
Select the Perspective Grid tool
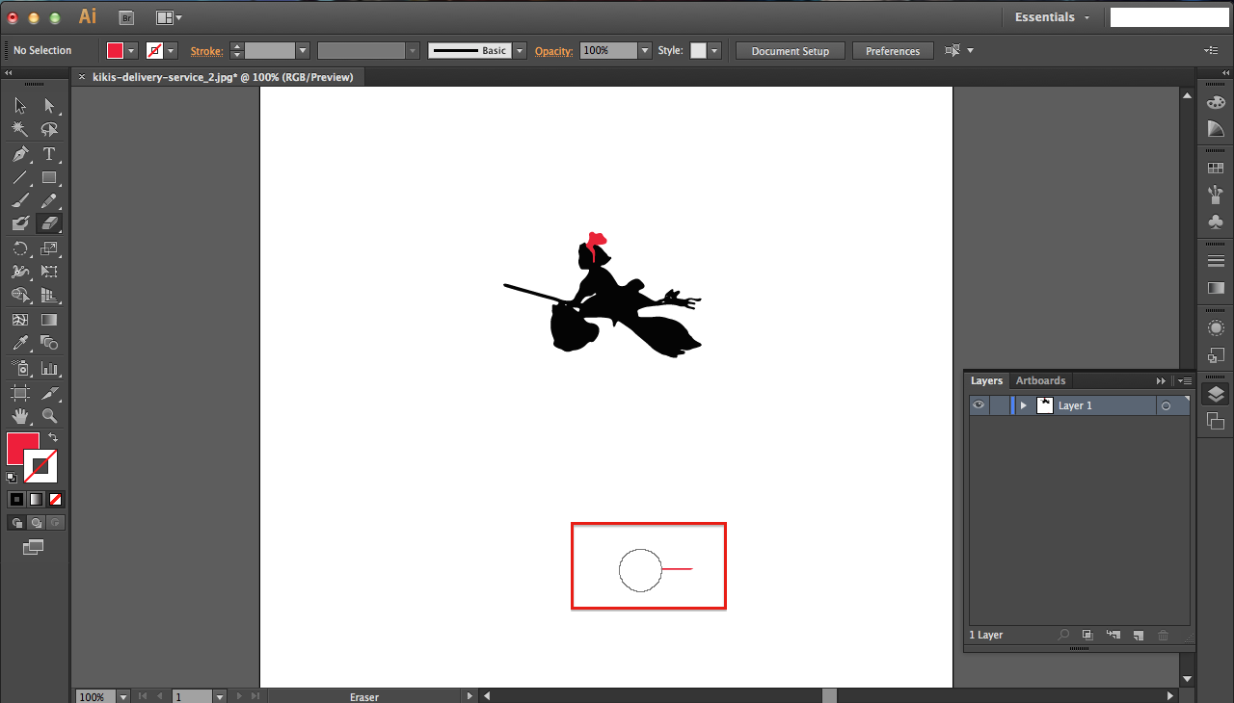49,295
